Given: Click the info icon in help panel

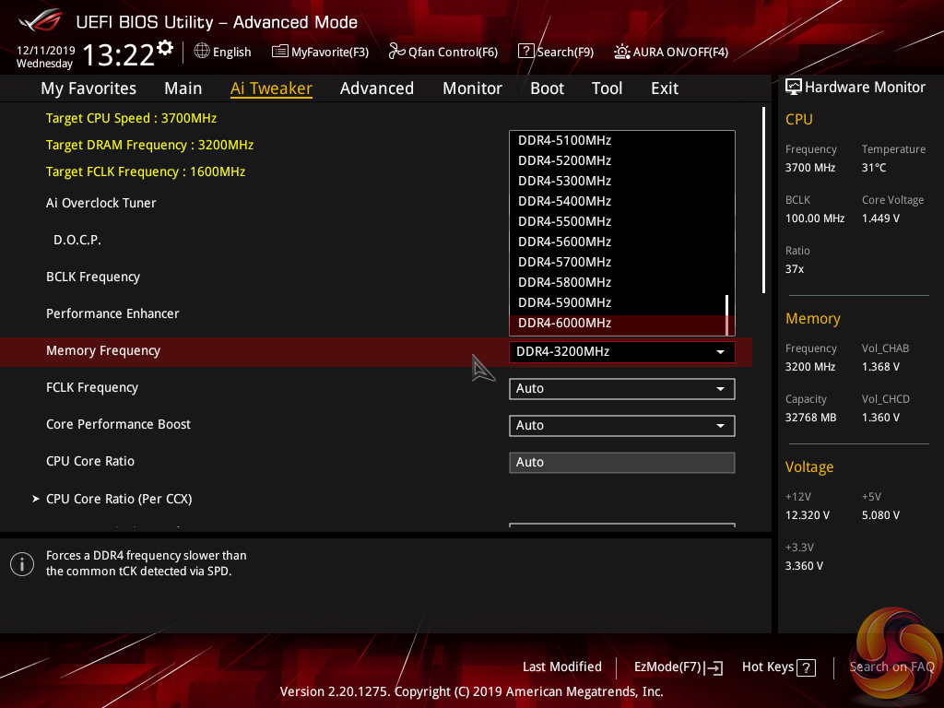Looking at the screenshot, I should 22,564.
